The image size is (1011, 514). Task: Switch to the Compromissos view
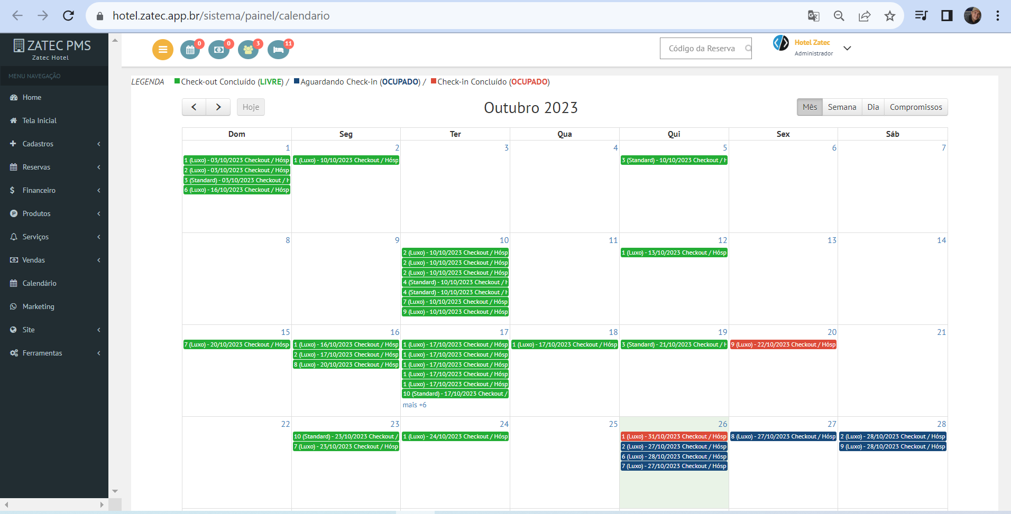[915, 107]
